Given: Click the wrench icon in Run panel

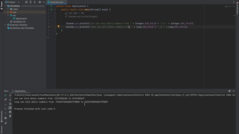Looking at the screenshot, I should [6, 99].
